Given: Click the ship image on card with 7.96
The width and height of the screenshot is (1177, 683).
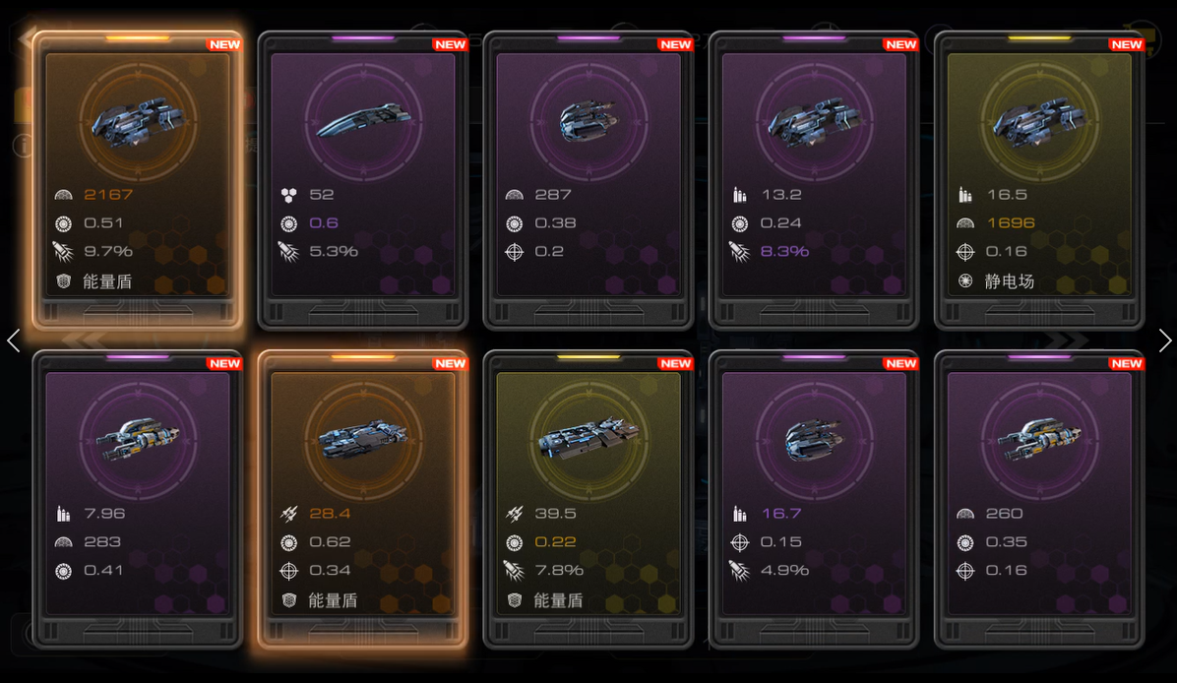Looking at the screenshot, I should (138, 439).
